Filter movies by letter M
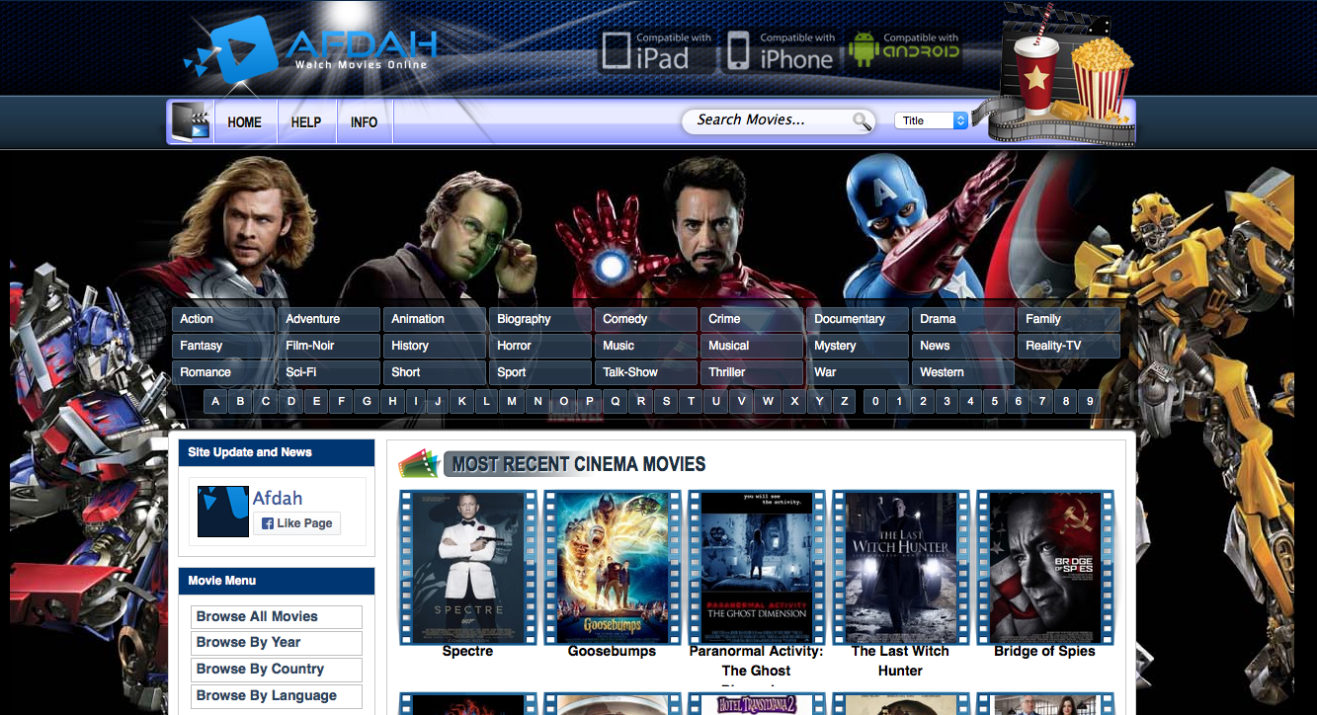This screenshot has width=1317, height=715. click(511, 402)
